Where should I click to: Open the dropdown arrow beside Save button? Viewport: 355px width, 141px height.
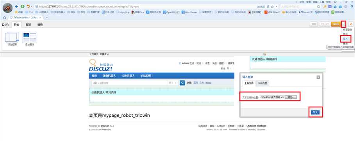[343, 24]
